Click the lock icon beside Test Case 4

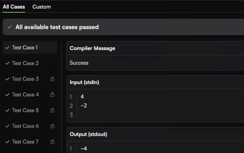[53, 95]
